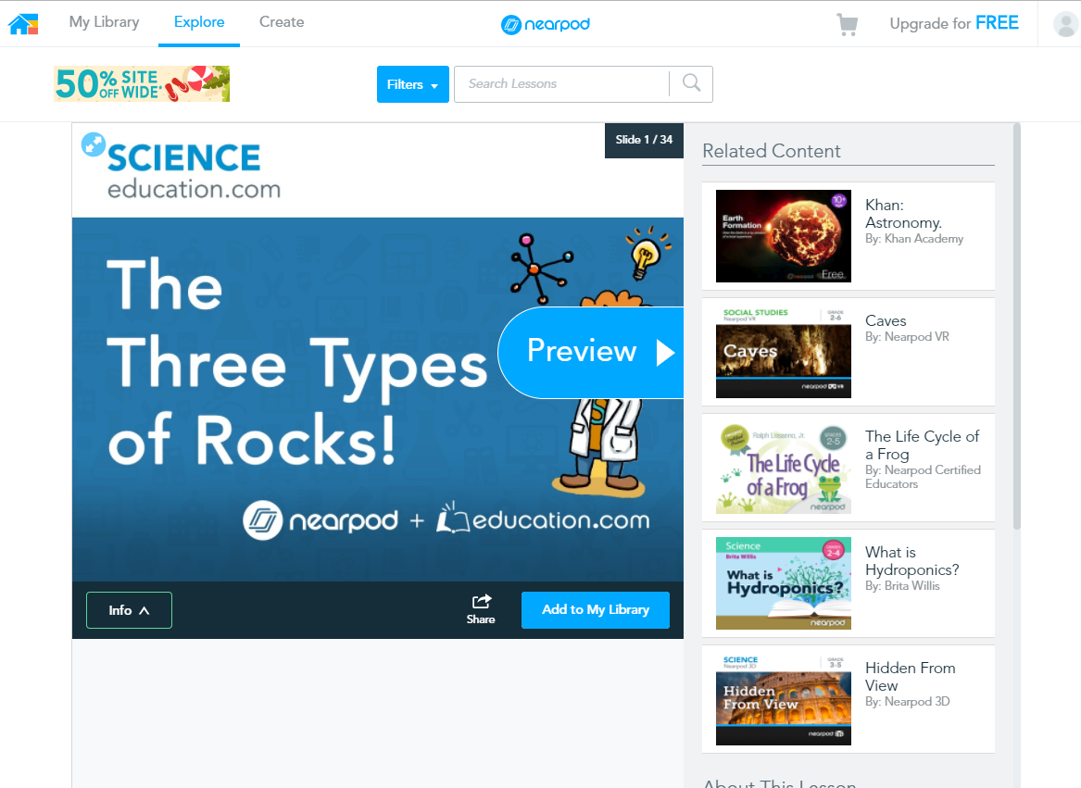1081x788 pixels.
Task: Open the Create tab
Action: coord(282,22)
